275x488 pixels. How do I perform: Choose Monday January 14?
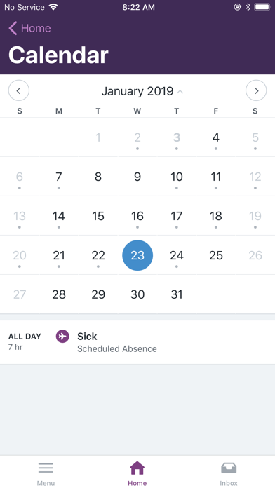[x=59, y=216]
